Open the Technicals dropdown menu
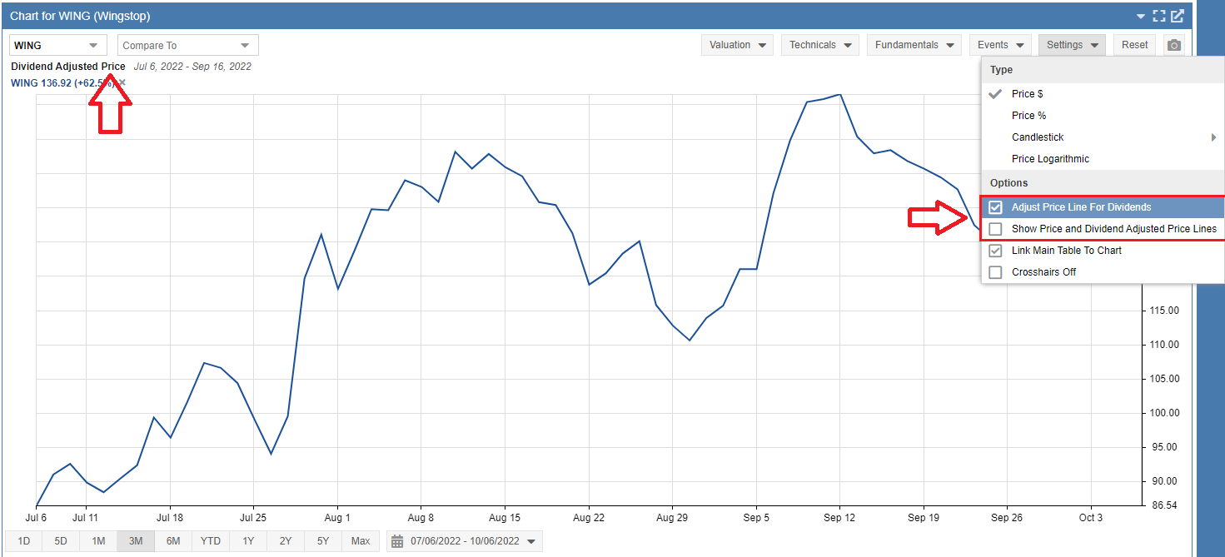 tap(820, 45)
